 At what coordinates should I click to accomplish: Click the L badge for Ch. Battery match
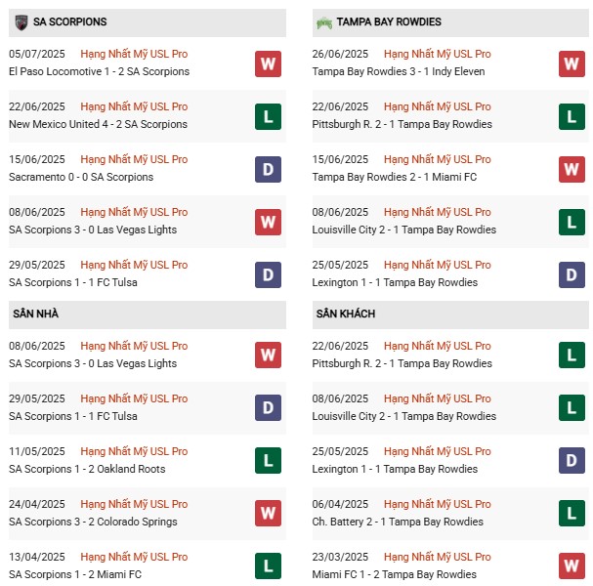click(572, 514)
